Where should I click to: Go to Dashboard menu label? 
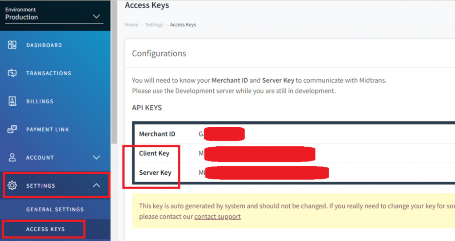44,45
